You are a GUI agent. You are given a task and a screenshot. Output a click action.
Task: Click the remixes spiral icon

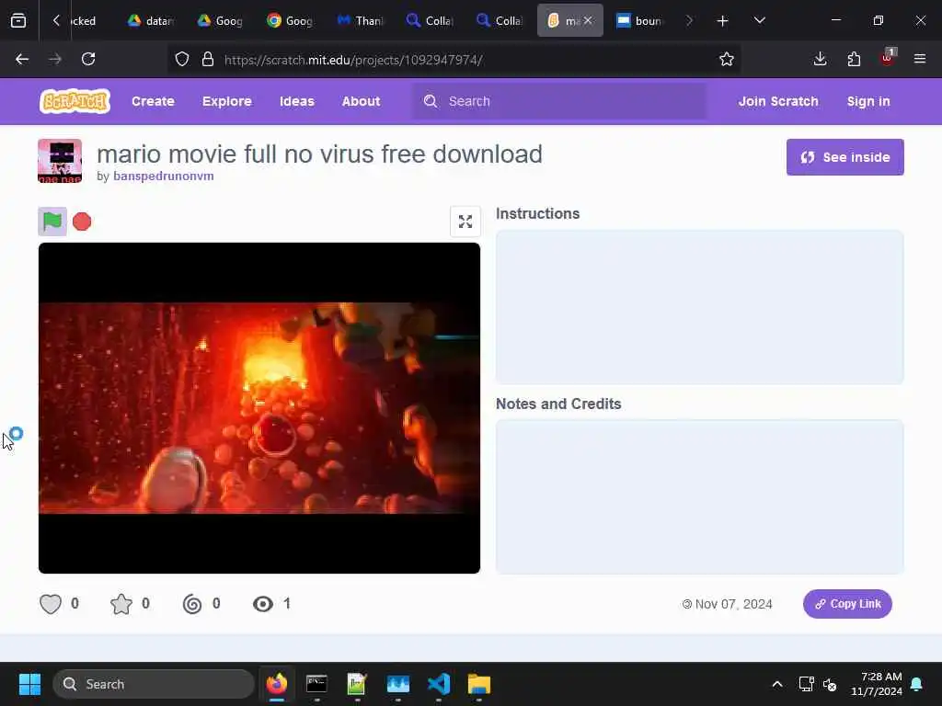pyautogui.click(x=192, y=603)
